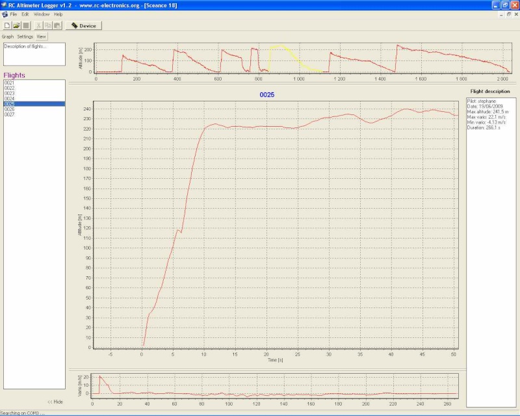Click the 'Min vario: -4,13 m/s' line
520x416 pixels.
click(x=486, y=122)
